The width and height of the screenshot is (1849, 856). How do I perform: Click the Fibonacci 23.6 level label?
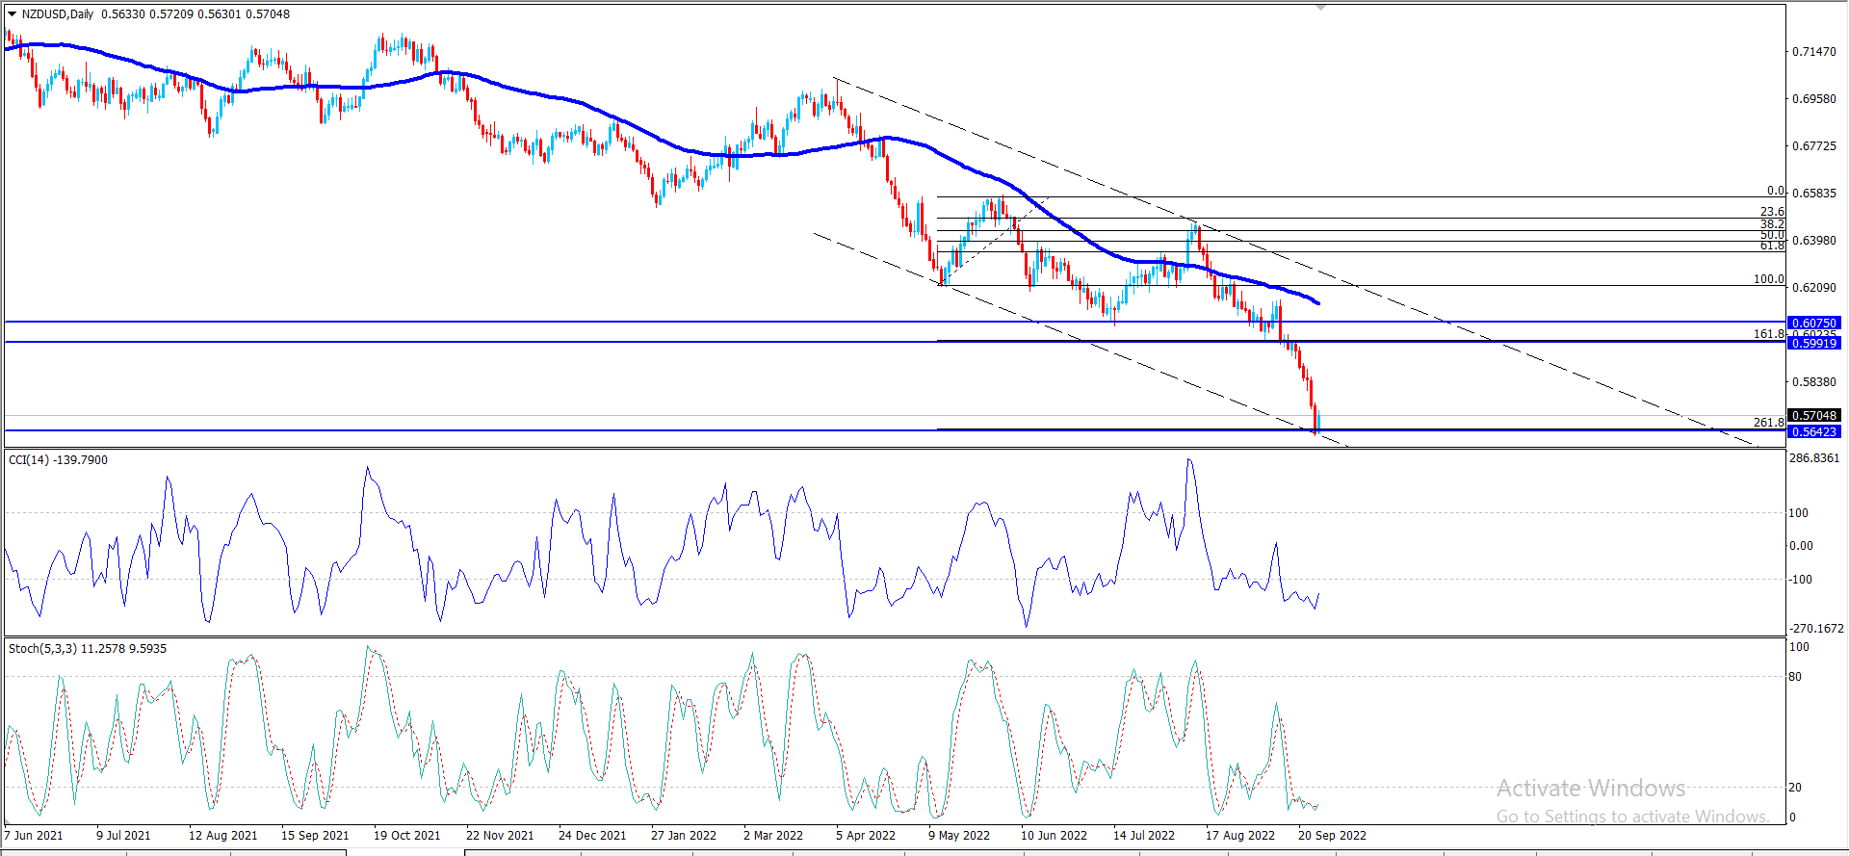pyautogui.click(x=1772, y=212)
